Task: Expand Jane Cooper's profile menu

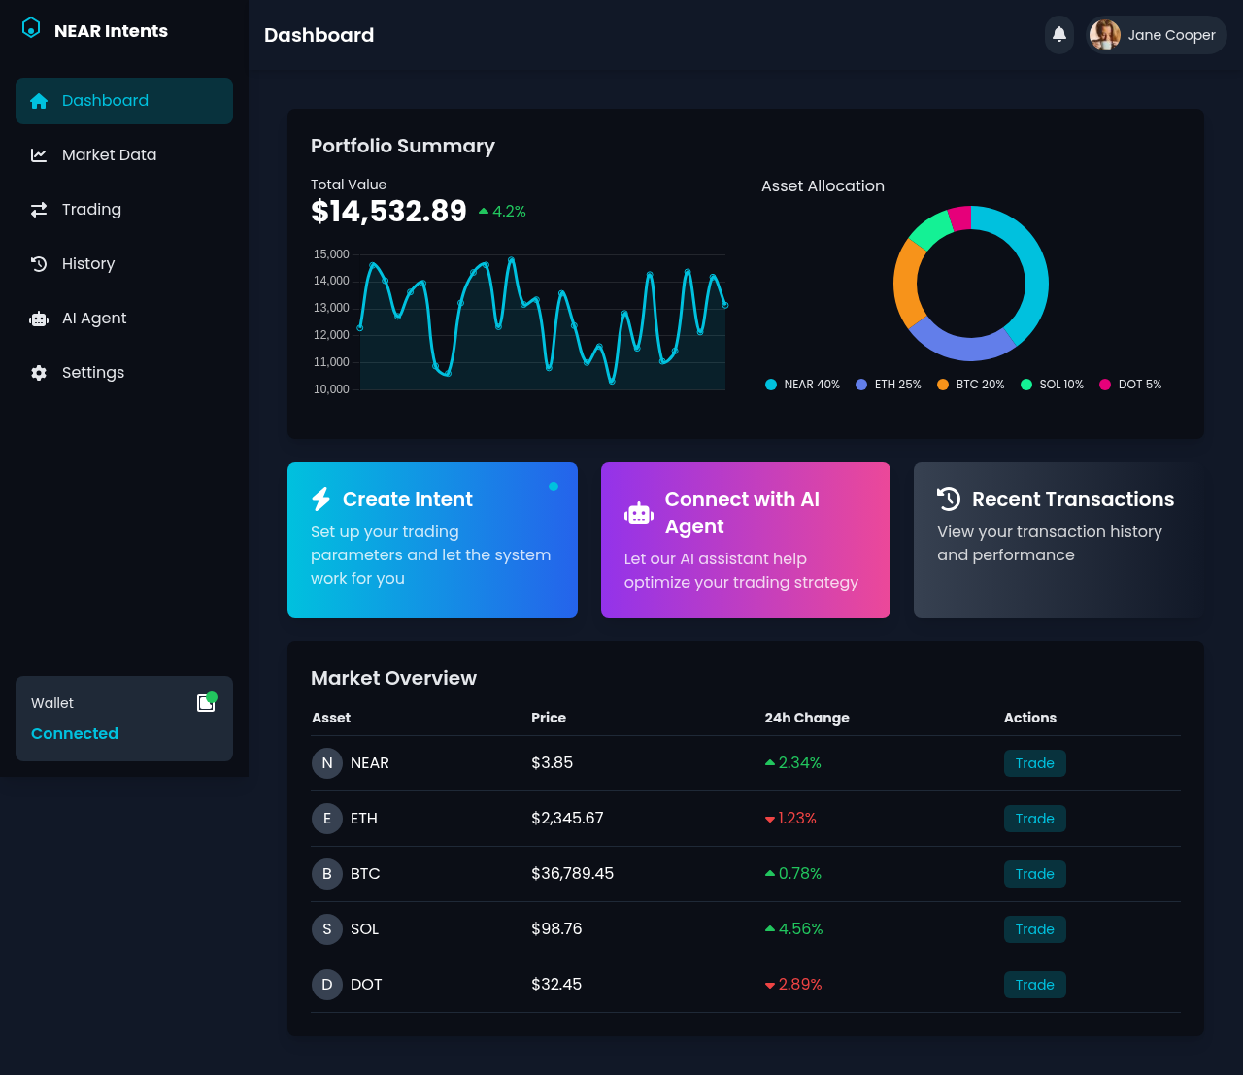Action: coord(1156,35)
